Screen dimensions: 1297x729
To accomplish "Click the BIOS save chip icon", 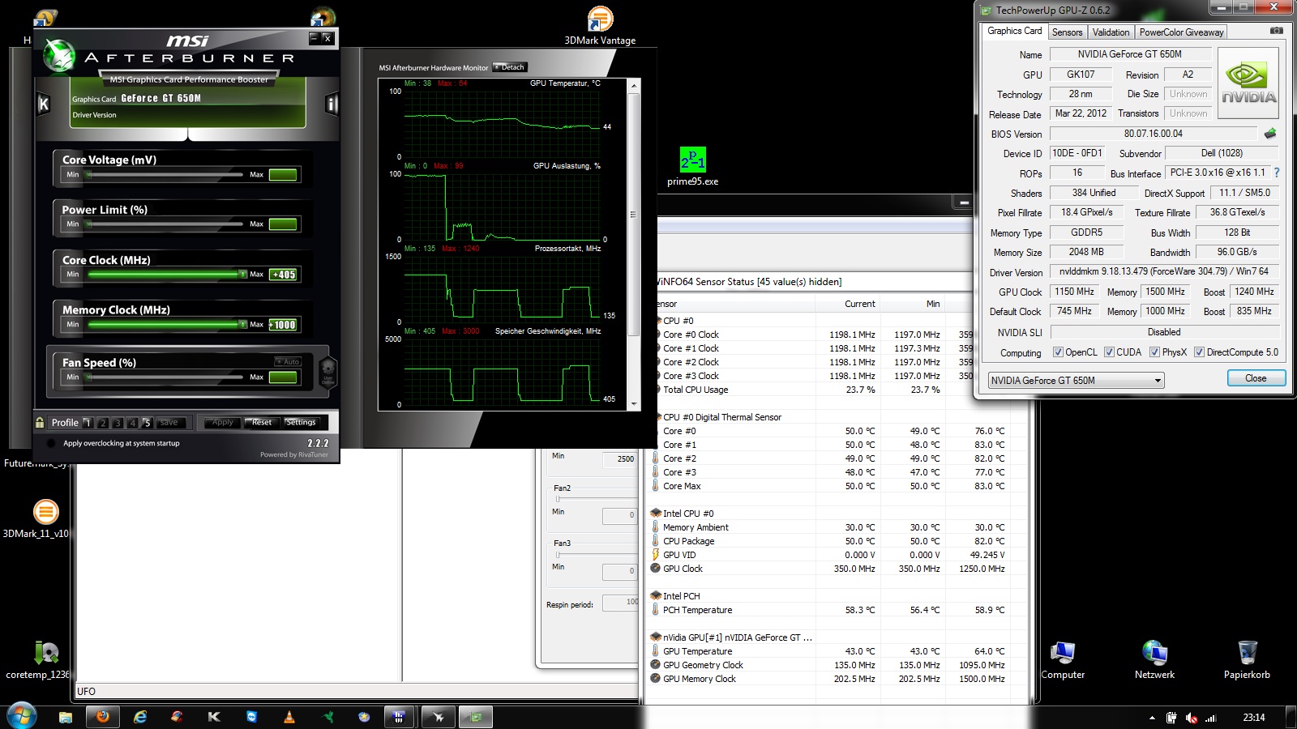I will [x=1269, y=134].
